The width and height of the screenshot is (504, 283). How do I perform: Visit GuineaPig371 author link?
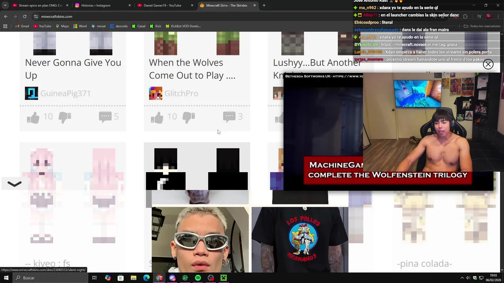tap(65, 93)
